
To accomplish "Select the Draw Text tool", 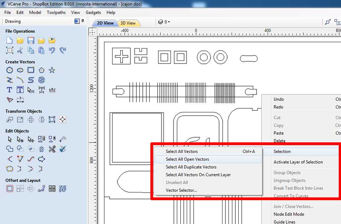I will [x=9, y=90].
